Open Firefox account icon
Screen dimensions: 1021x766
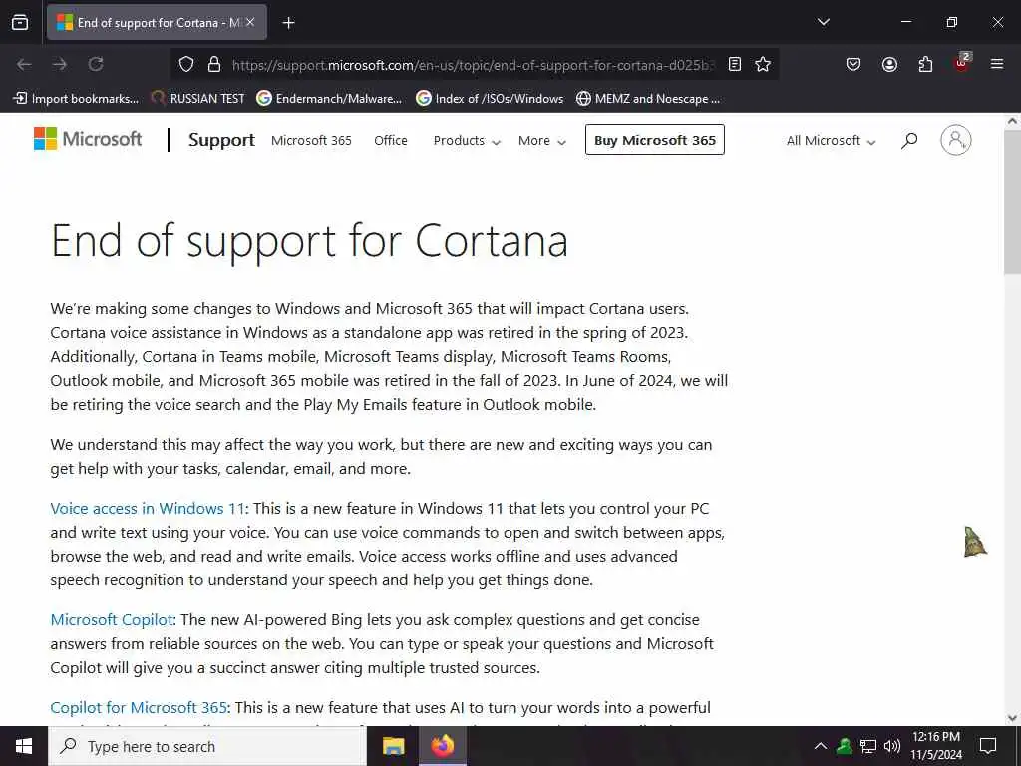[889, 64]
